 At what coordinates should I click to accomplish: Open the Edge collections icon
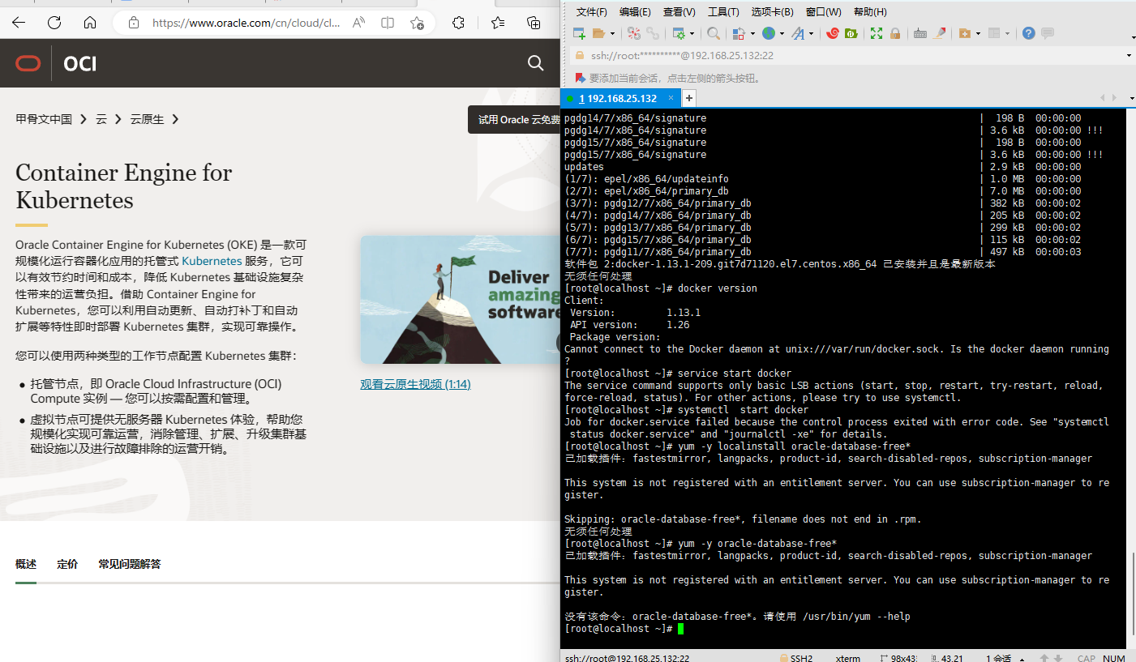coord(534,23)
